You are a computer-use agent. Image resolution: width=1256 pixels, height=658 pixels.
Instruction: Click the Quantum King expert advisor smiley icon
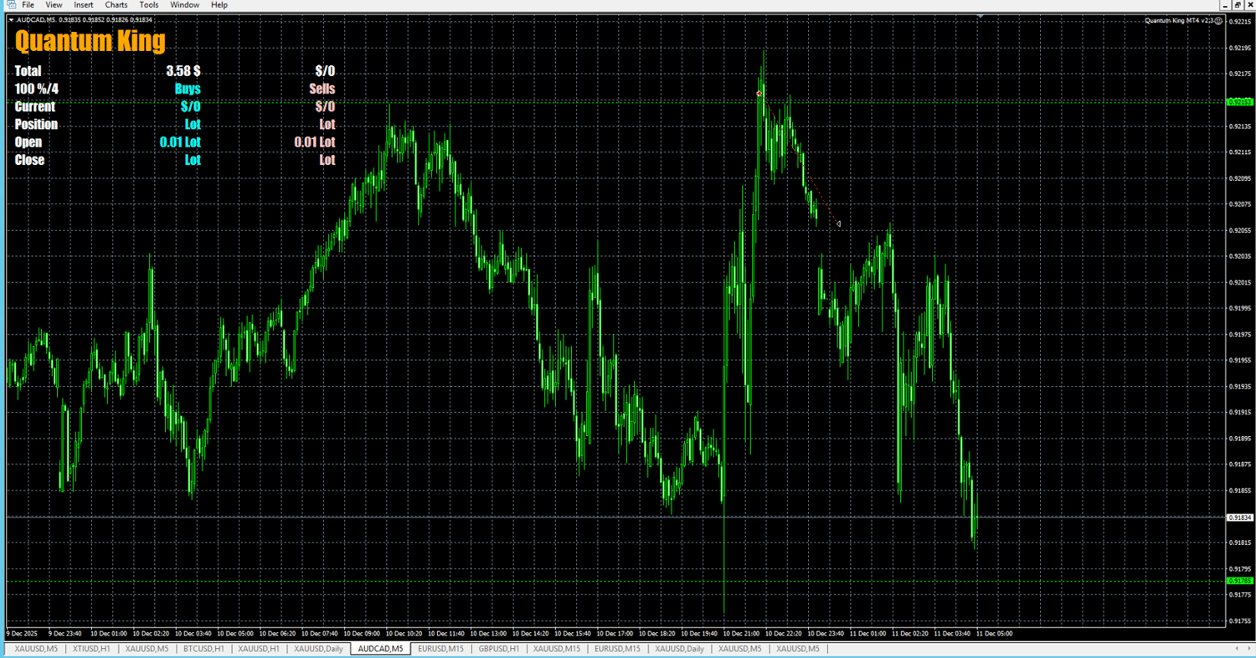1219,19
